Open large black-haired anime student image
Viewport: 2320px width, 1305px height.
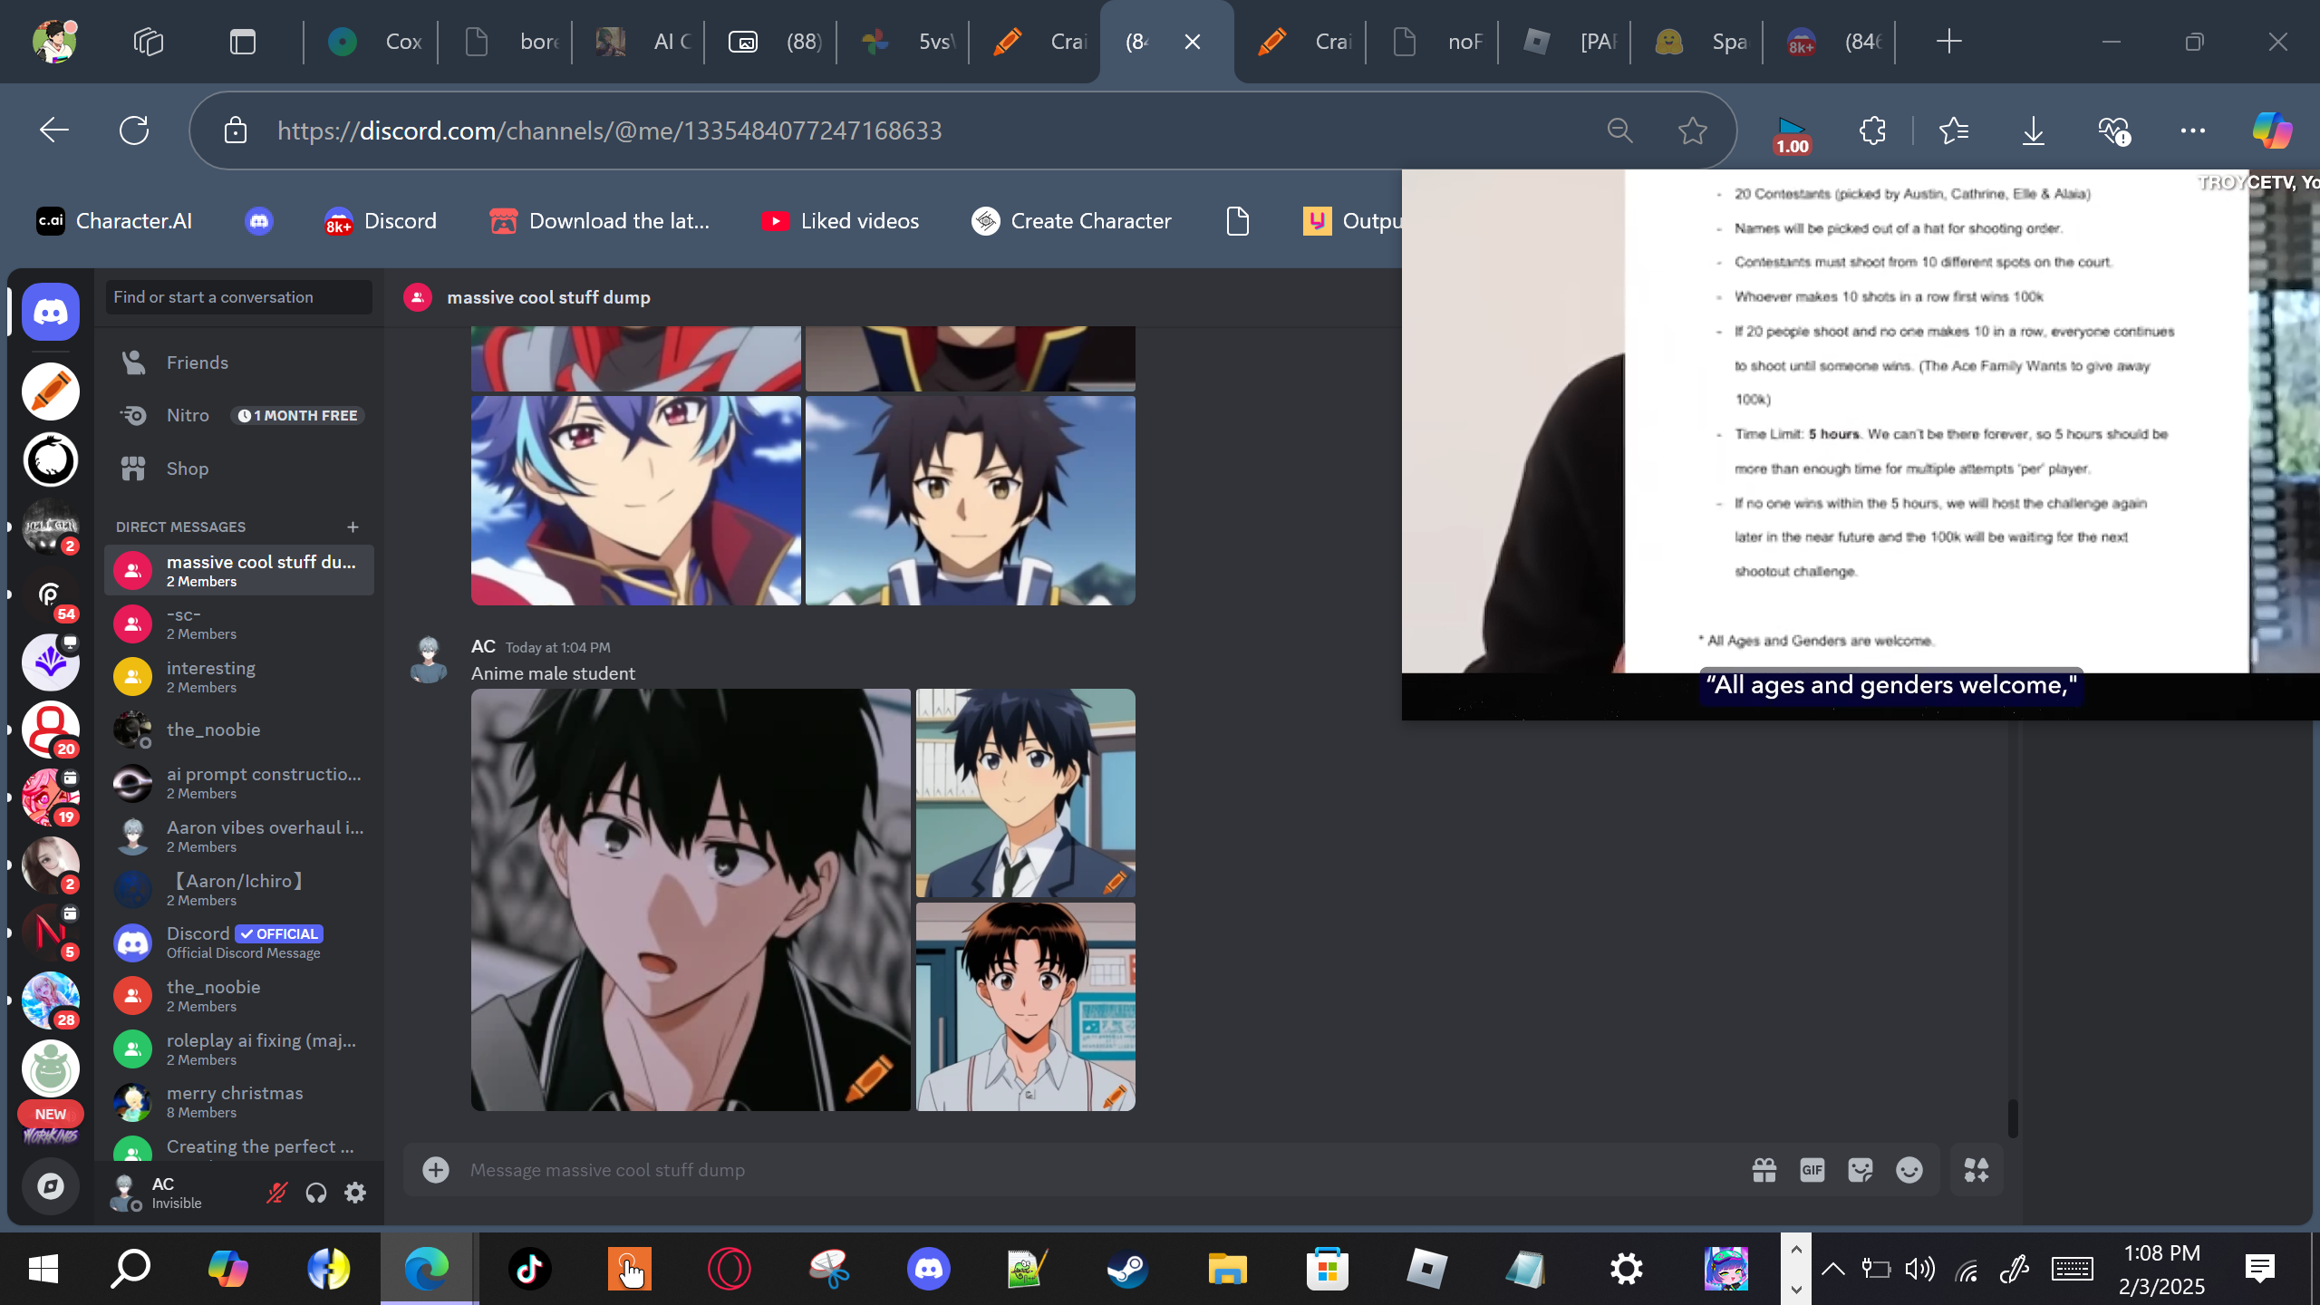pyautogui.click(x=691, y=900)
